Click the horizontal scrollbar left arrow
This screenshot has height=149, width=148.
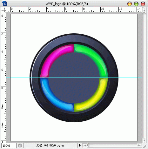85,146
